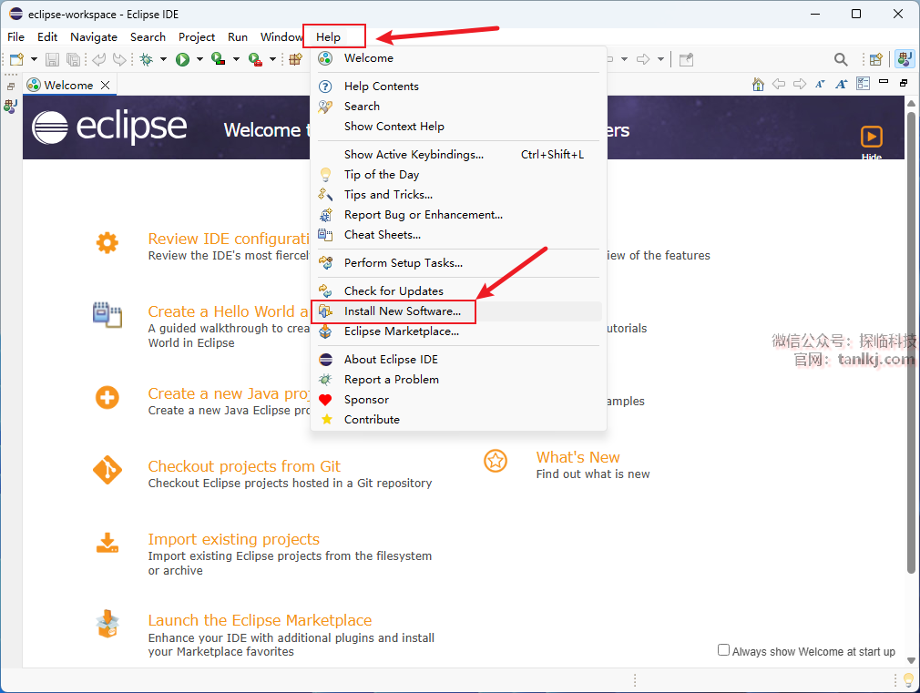Click the Increase font size icon

click(x=841, y=84)
